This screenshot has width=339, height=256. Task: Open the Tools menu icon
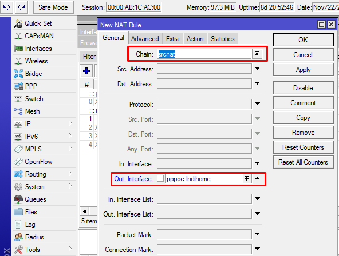point(18,250)
